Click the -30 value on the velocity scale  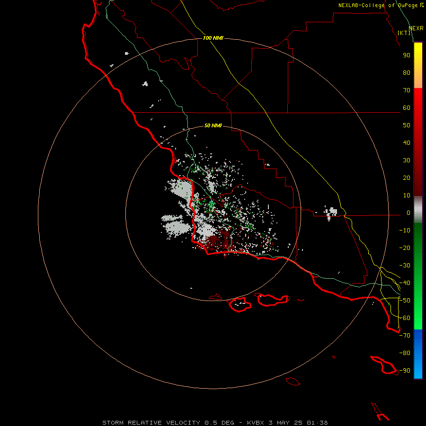[405, 266]
